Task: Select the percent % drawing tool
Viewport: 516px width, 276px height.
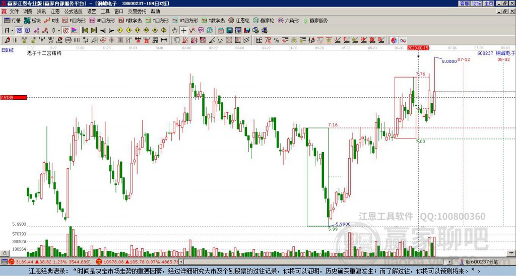Action: click(x=277, y=40)
